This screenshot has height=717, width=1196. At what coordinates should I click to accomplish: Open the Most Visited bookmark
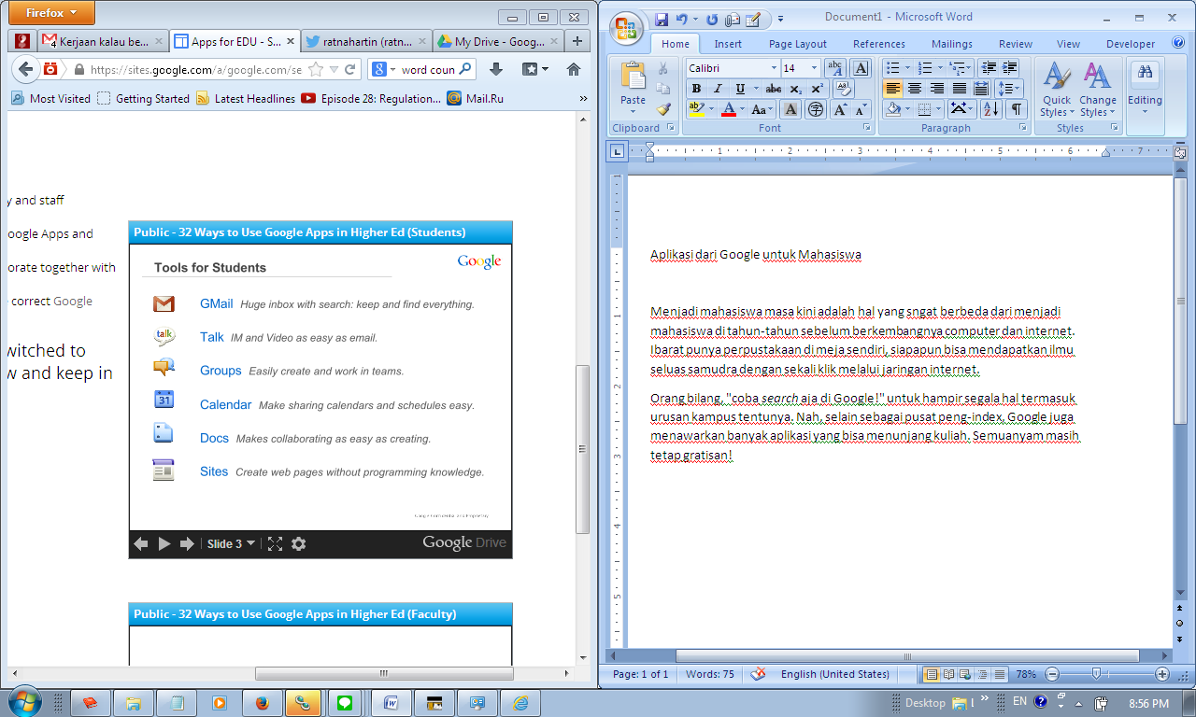(50, 98)
